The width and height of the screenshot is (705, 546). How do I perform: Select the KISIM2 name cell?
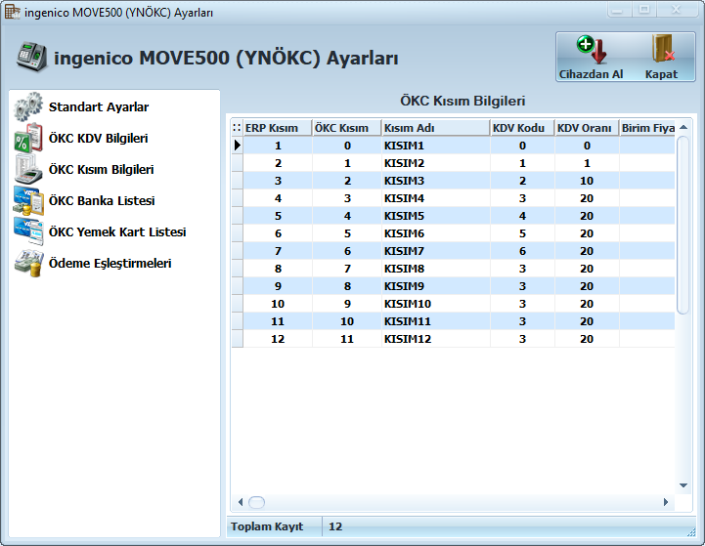(x=436, y=163)
